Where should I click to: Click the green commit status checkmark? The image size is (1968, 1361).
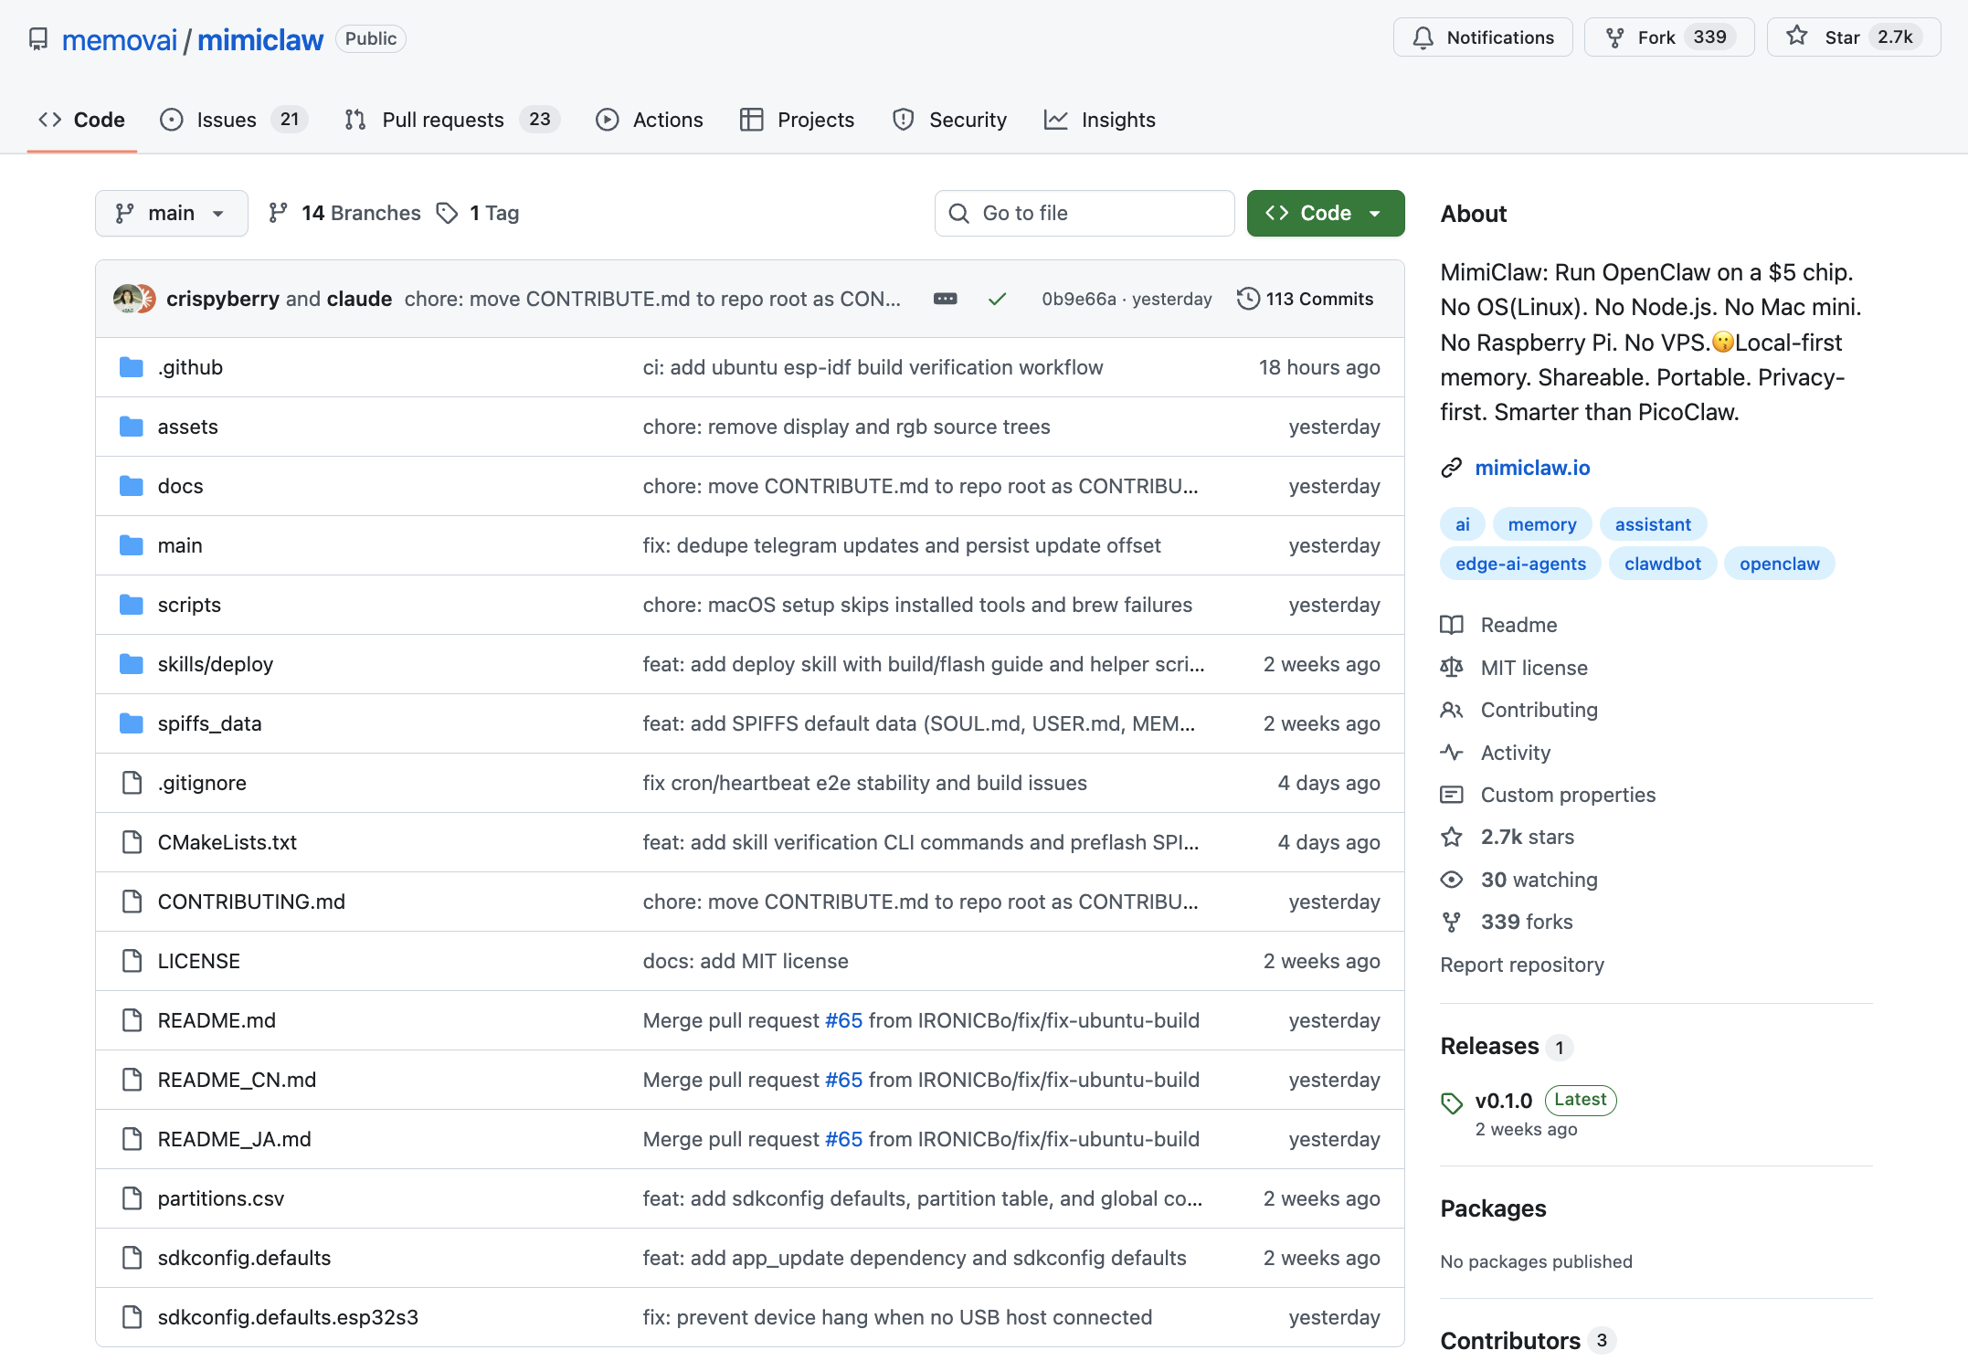tap(997, 299)
